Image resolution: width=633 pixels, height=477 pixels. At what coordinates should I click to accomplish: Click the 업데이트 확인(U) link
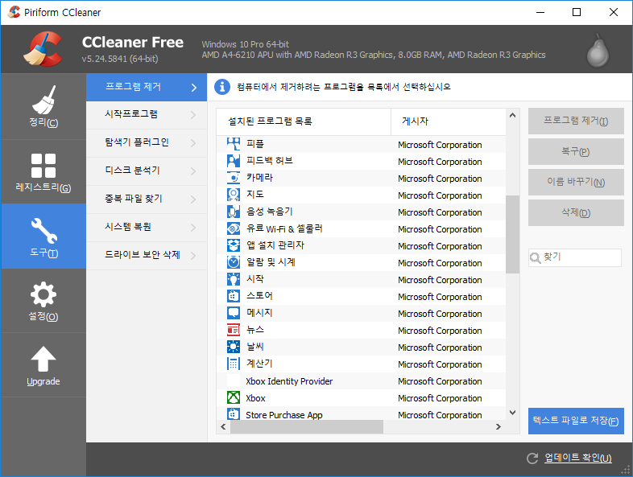tap(577, 458)
